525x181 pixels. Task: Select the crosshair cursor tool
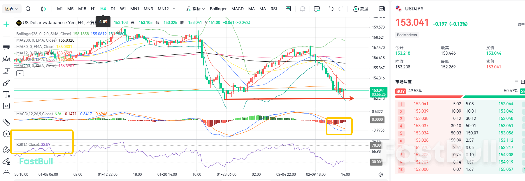pyautogui.click(x=6, y=24)
